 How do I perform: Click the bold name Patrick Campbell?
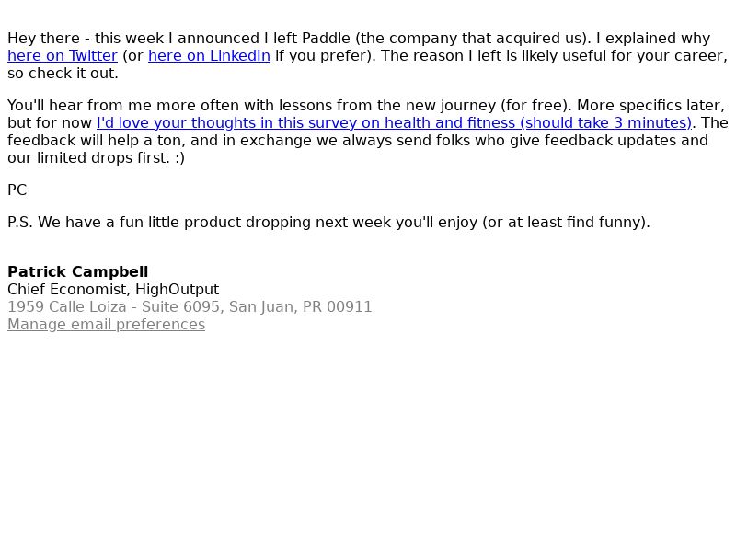click(x=78, y=271)
